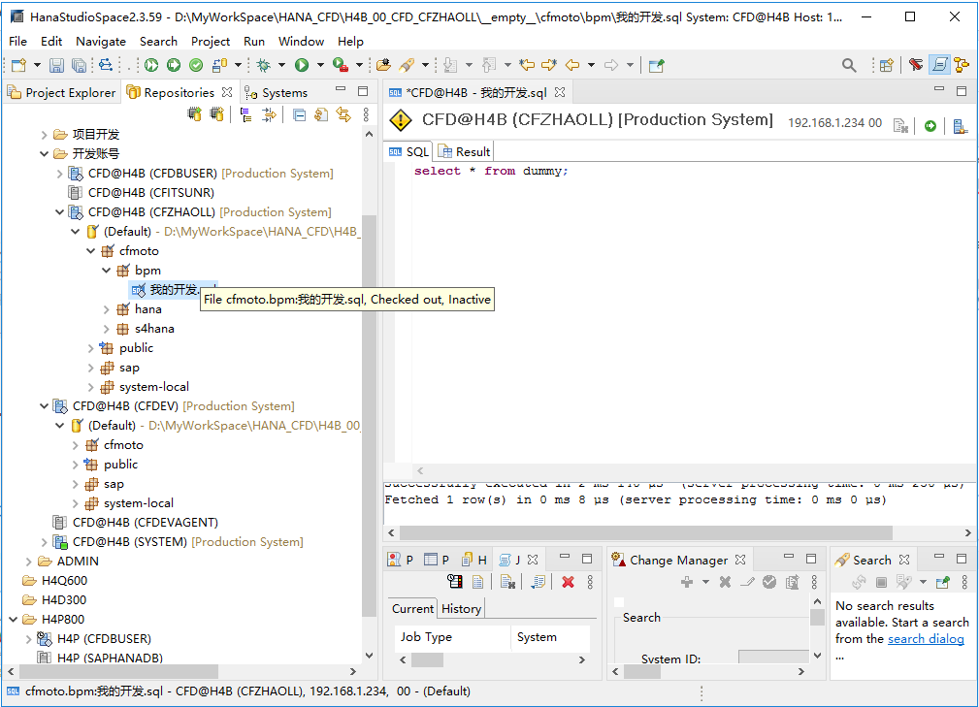
Task: Click the Open Task folder icon in toolbar
Action: tap(384, 65)
